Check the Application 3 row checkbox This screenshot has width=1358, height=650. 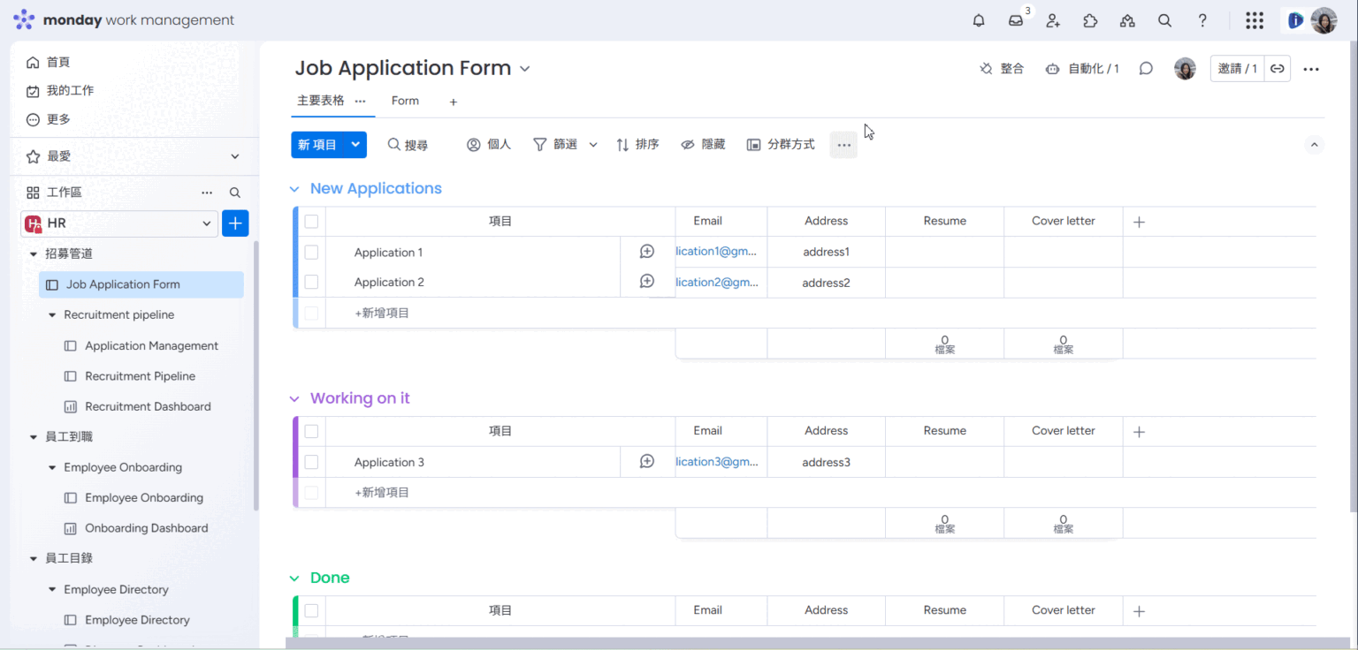point(311,462)
